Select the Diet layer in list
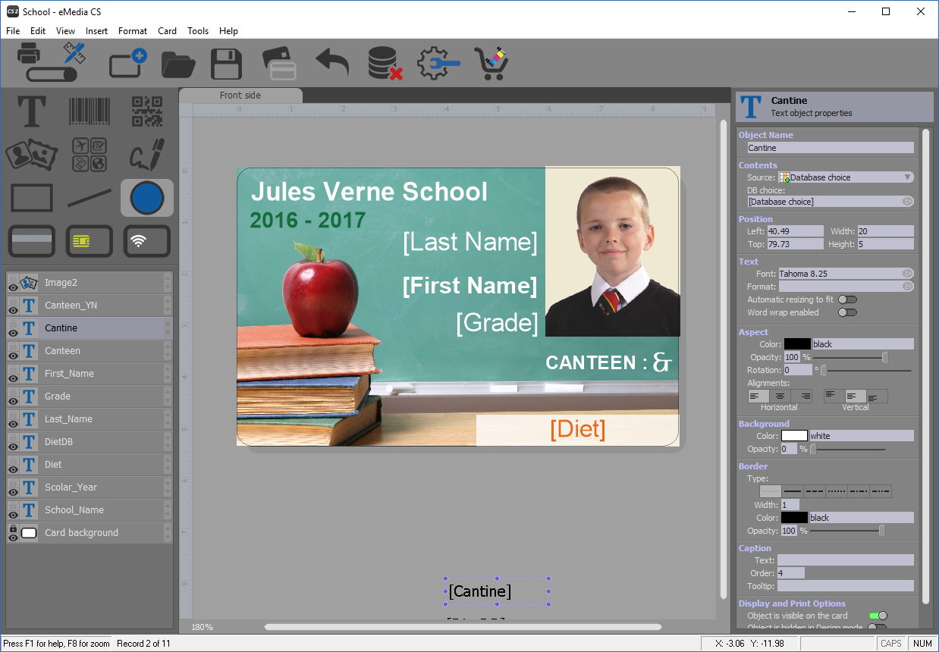This screenshot has height=652, width=939. [90, 465]
